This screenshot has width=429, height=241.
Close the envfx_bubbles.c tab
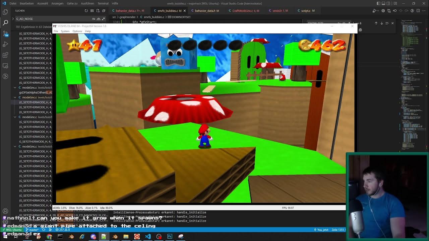pyautogui.click(x=184, y=11)
